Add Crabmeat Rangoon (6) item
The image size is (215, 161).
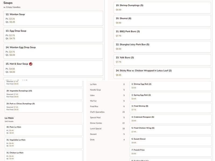coord(170,119)
